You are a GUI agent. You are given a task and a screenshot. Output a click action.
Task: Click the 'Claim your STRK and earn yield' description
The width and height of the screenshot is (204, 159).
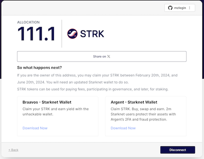coord(56,112)
